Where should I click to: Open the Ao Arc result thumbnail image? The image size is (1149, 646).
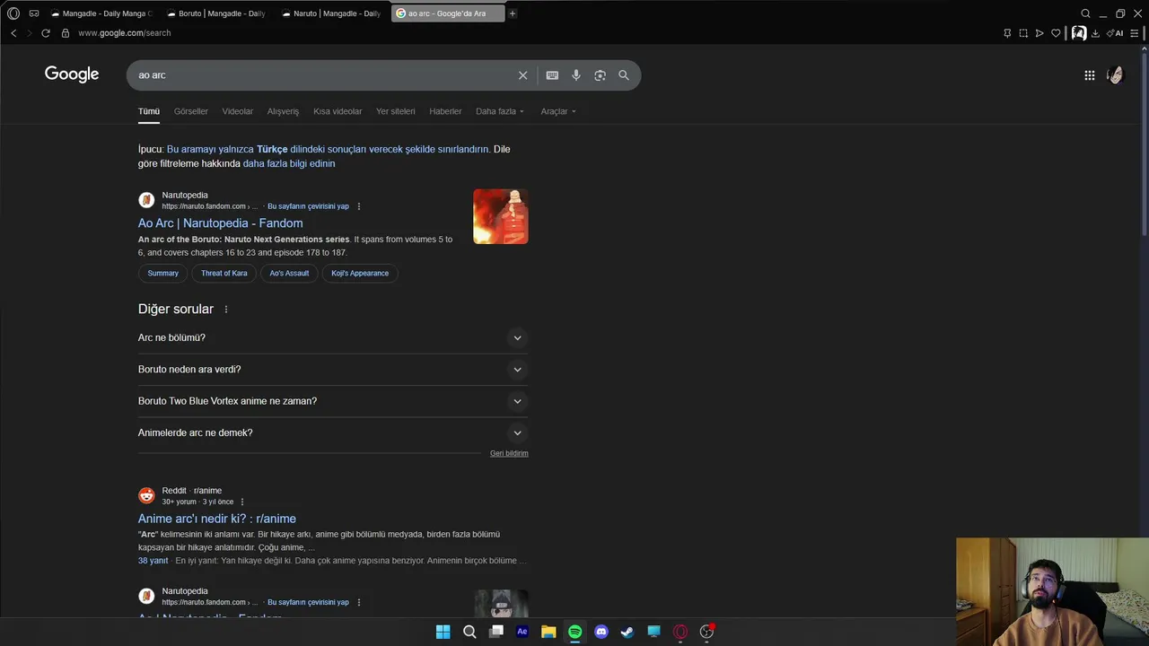click(x=501, y=216)
